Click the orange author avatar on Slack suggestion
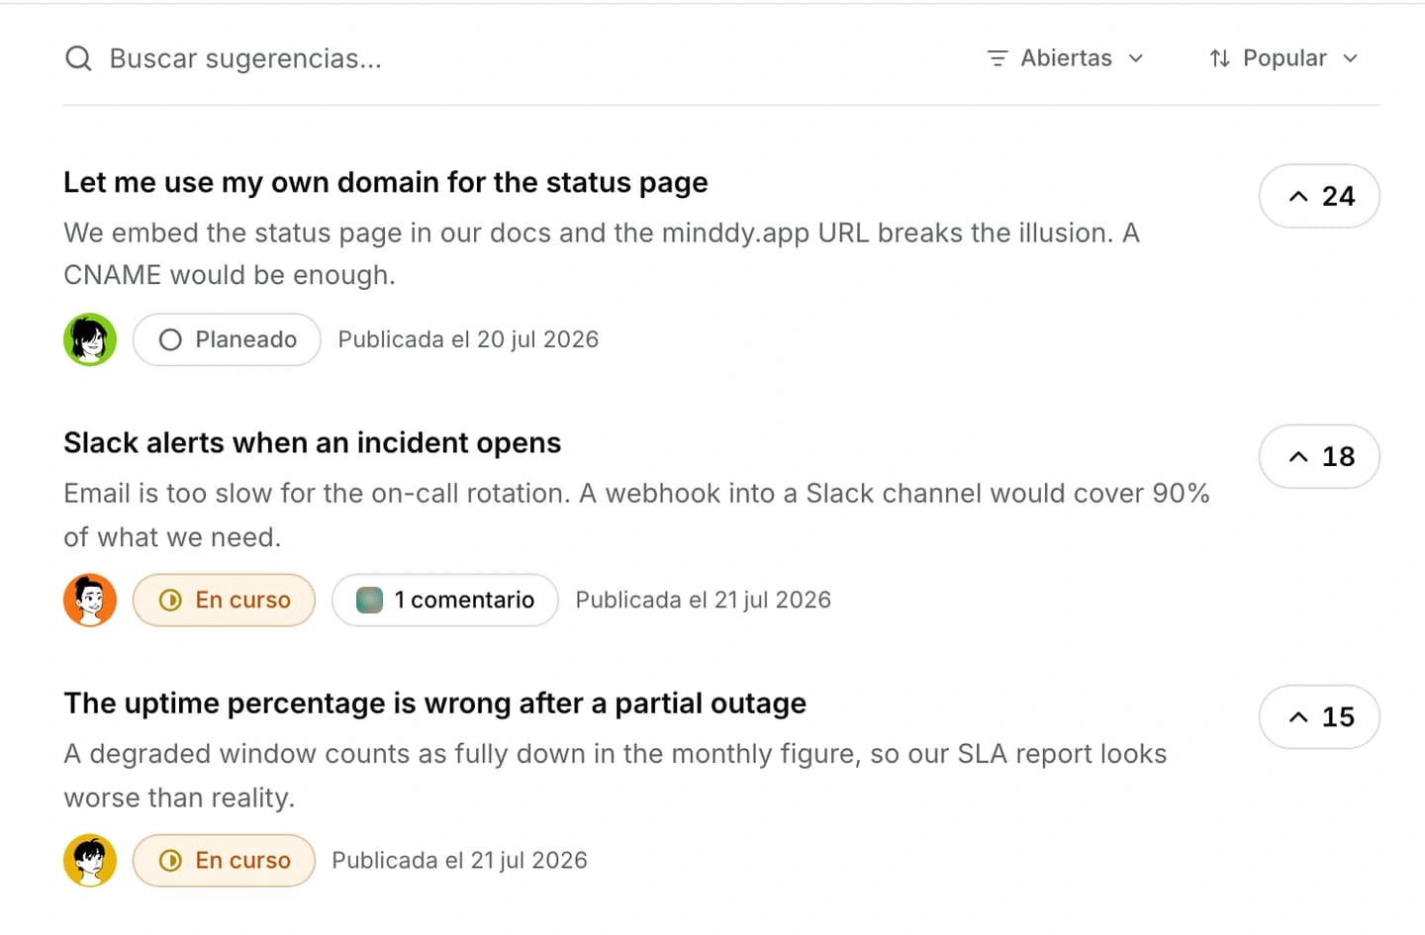The image size is (1425, 935). pyautogui.click(x=90, y=600)
